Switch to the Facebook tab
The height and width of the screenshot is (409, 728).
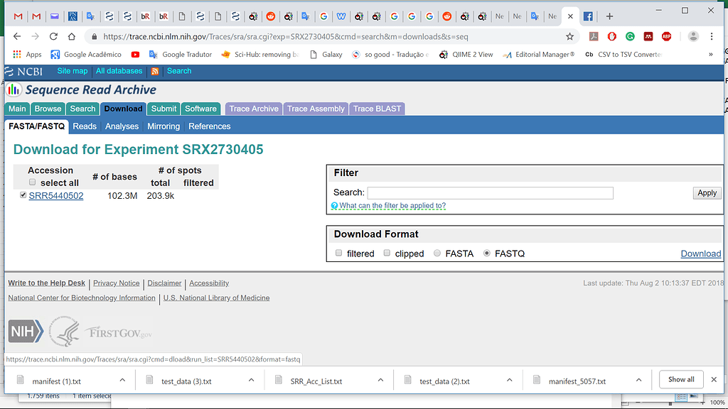pyautogui.click(x=588, y=16)
